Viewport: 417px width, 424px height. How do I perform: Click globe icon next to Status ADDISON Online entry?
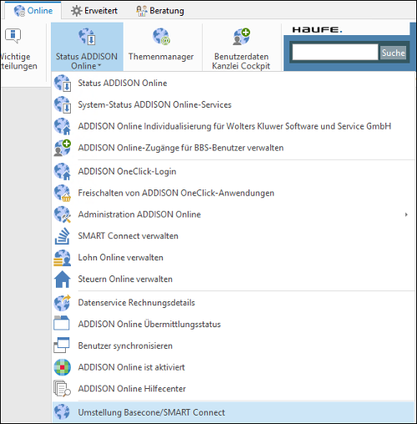click(63, 83)
